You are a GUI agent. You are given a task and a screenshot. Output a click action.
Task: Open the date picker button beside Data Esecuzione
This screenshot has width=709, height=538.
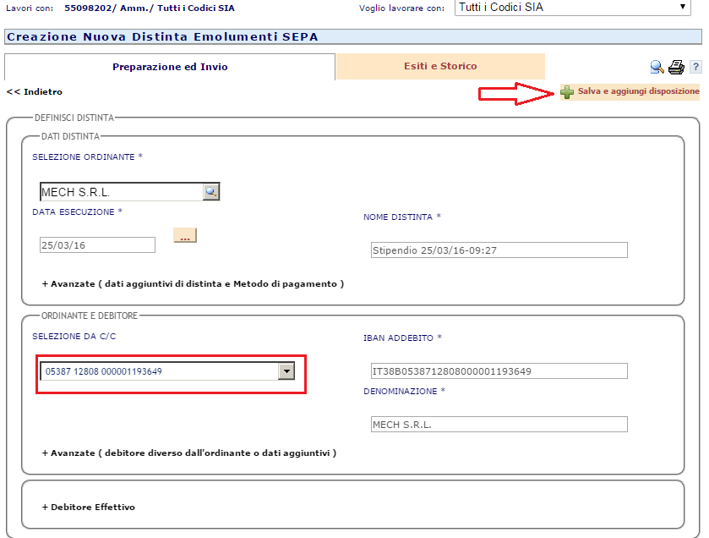[184, 236]
